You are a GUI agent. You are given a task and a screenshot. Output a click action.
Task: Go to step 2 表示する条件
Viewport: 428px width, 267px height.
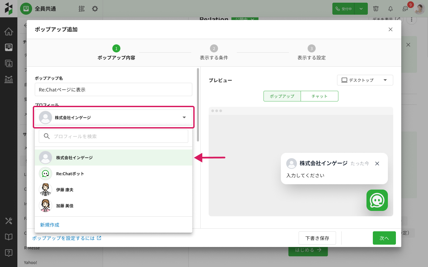click(x=214, y=53)
